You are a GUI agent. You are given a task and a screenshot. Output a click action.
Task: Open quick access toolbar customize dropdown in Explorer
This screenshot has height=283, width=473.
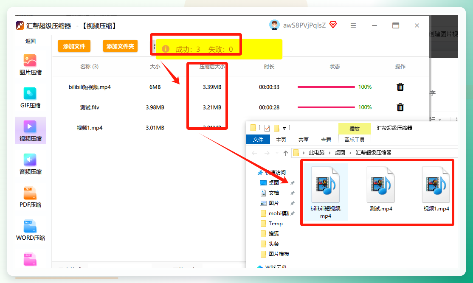click(284, 129)
